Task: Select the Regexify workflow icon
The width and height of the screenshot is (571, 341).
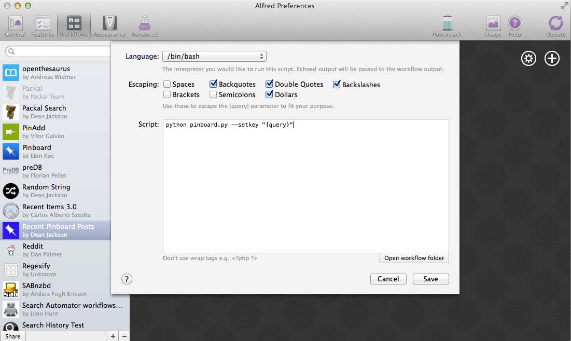Action: [11, 269]
